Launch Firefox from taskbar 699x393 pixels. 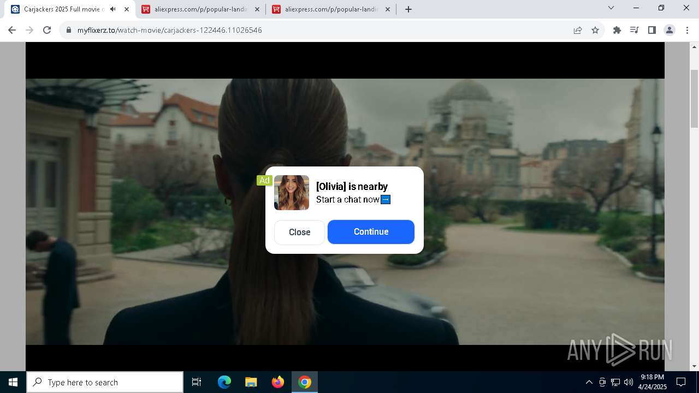tap(278, 382)
